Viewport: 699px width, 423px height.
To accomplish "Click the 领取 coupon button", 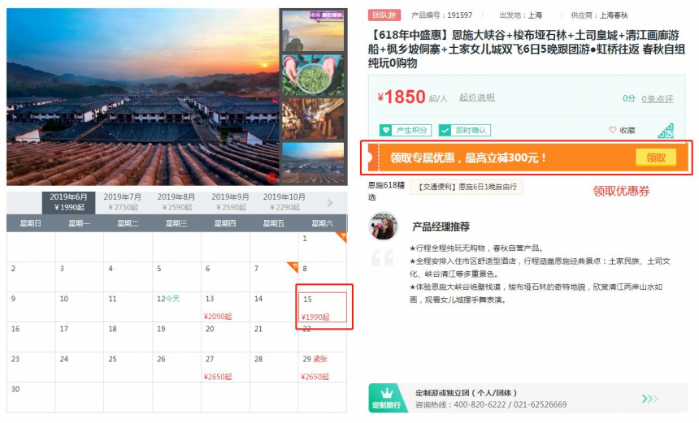I will point(656,158).
